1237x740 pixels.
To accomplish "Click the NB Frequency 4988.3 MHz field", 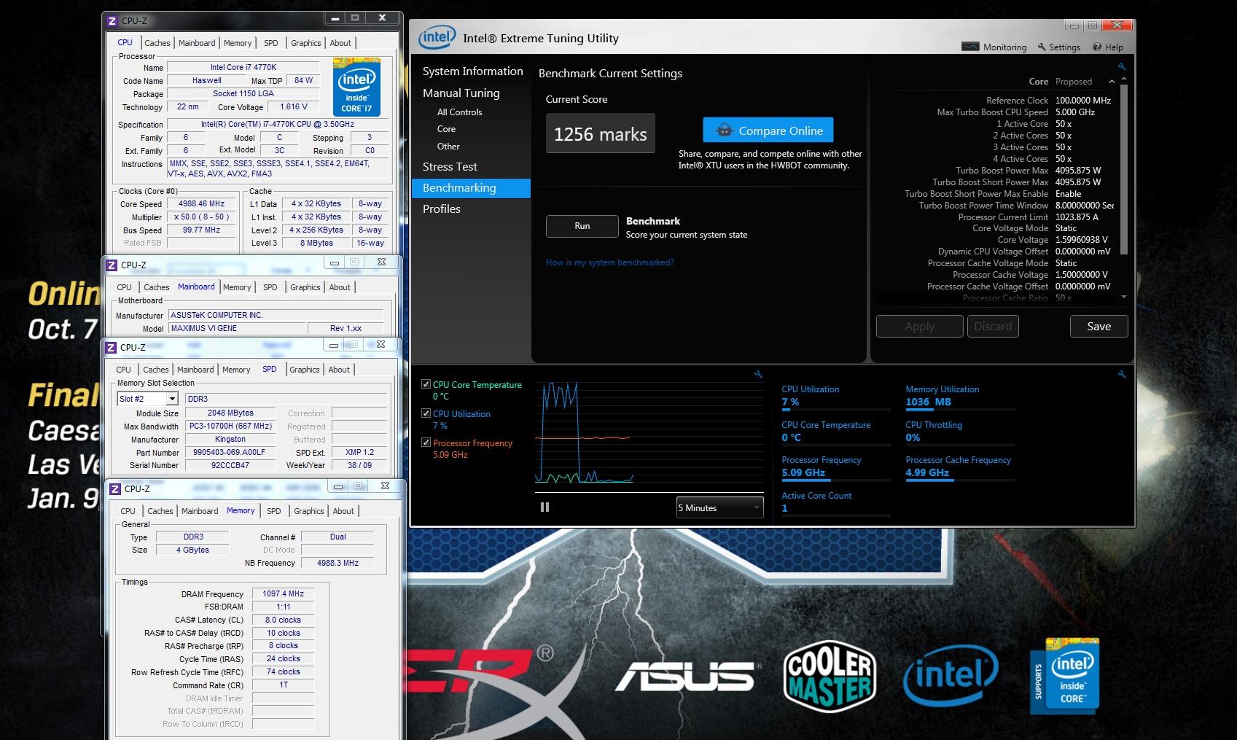I will [337, 563].
